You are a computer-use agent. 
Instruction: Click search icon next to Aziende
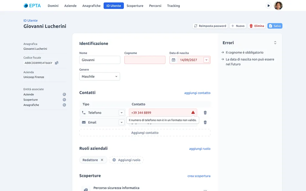click(x=64, y=95)
